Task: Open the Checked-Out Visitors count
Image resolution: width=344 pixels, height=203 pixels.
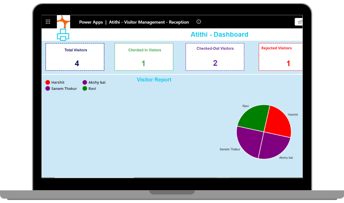Action: click(x=215, y=62)
